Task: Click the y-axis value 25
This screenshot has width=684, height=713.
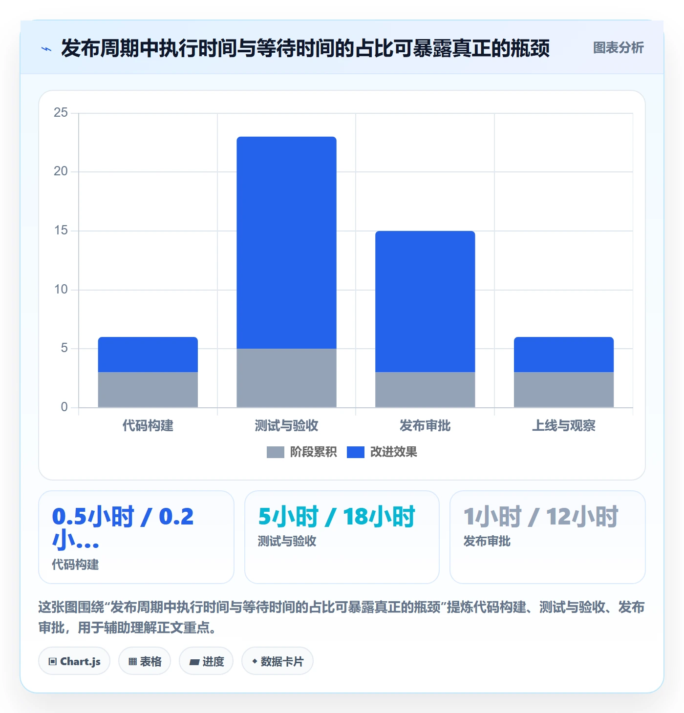Action: point(61,113)
